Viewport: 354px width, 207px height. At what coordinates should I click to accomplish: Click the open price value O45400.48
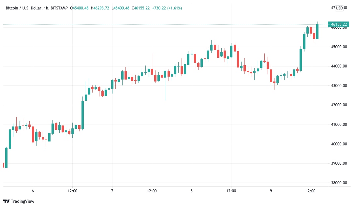pos(80,8)
